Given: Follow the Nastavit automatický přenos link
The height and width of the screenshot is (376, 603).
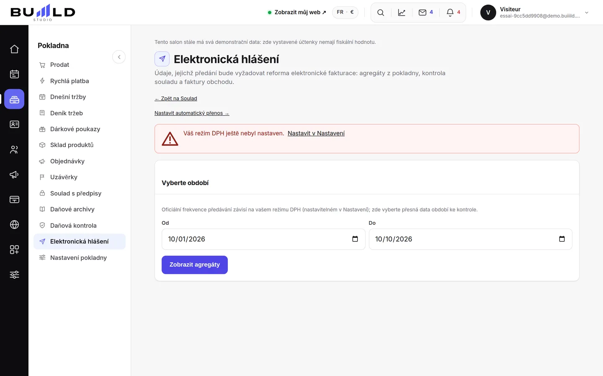Looking at the screenshot, I should pos(192,113).
